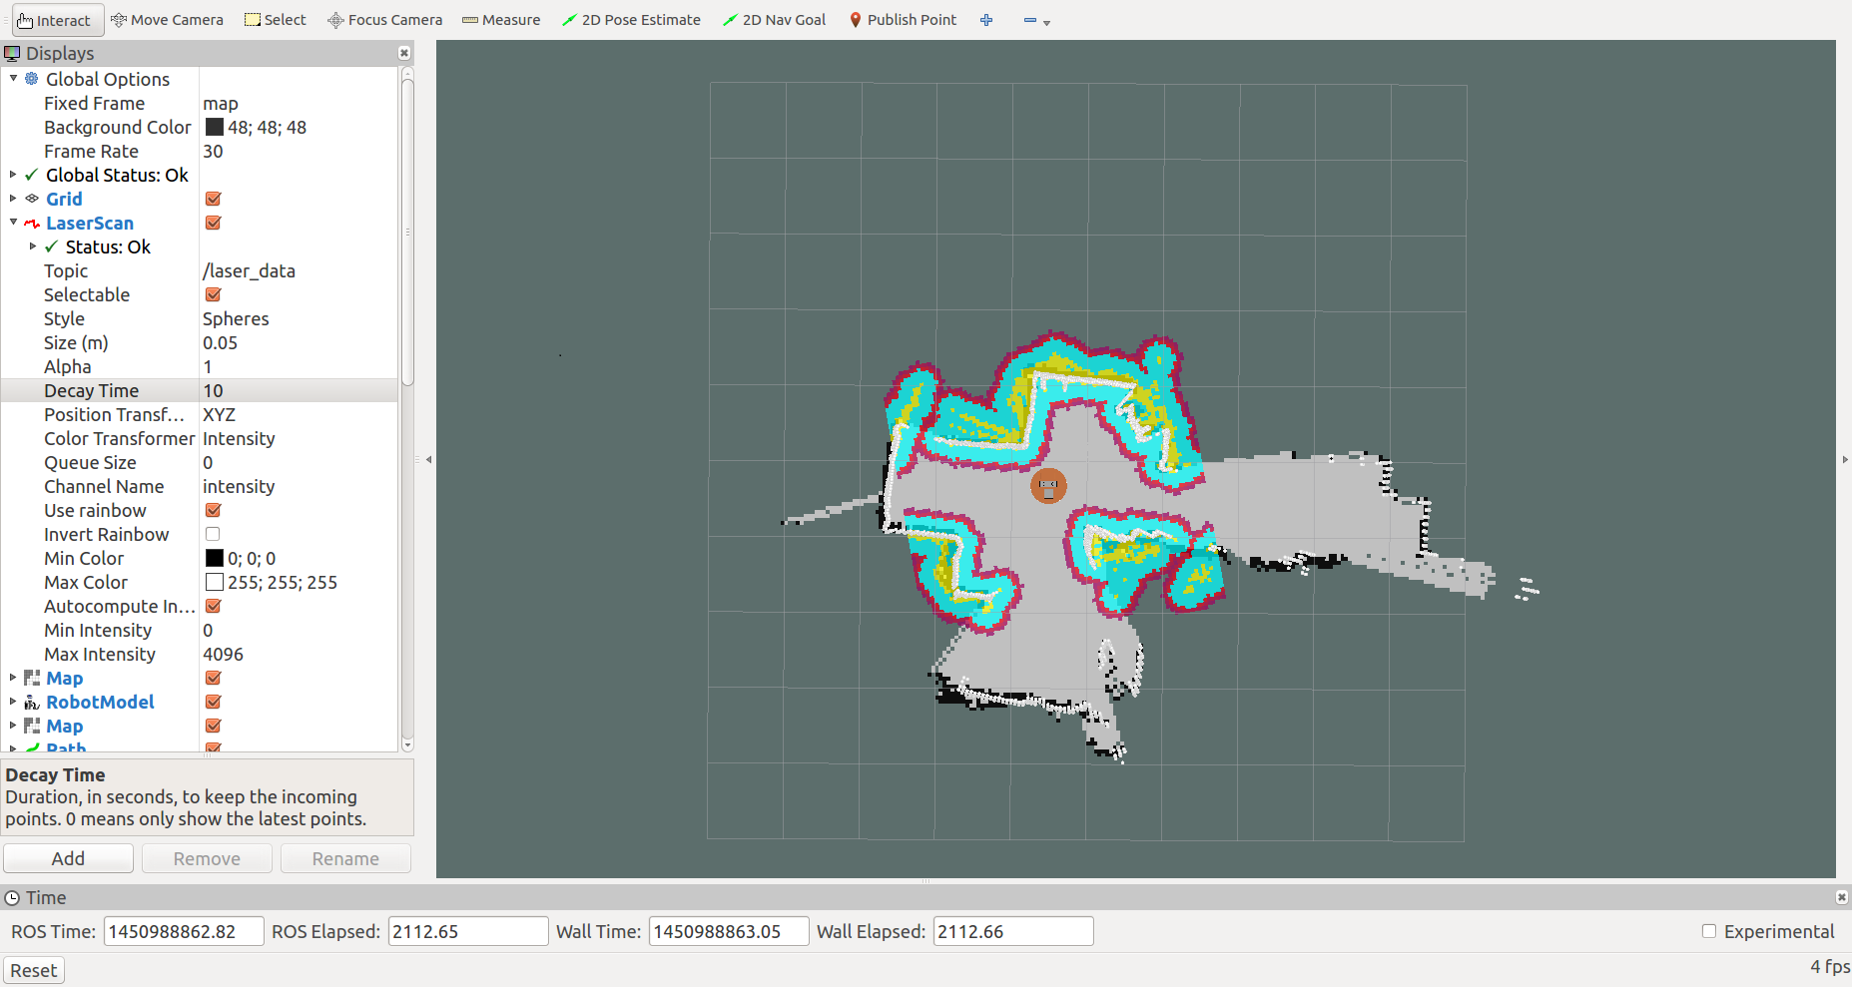This screenshot has width=1852, height=987.
Task: Click the RobotModel display icon
Action: (32, 702)
